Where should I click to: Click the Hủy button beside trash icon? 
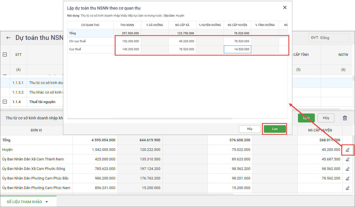point(326,118)
